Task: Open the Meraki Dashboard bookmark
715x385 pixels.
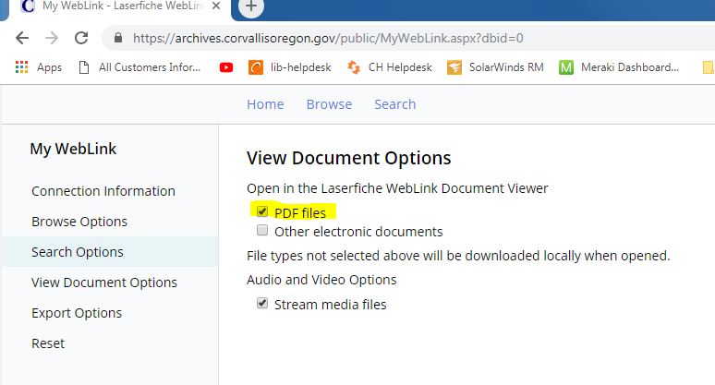Action: coord(619,67)
